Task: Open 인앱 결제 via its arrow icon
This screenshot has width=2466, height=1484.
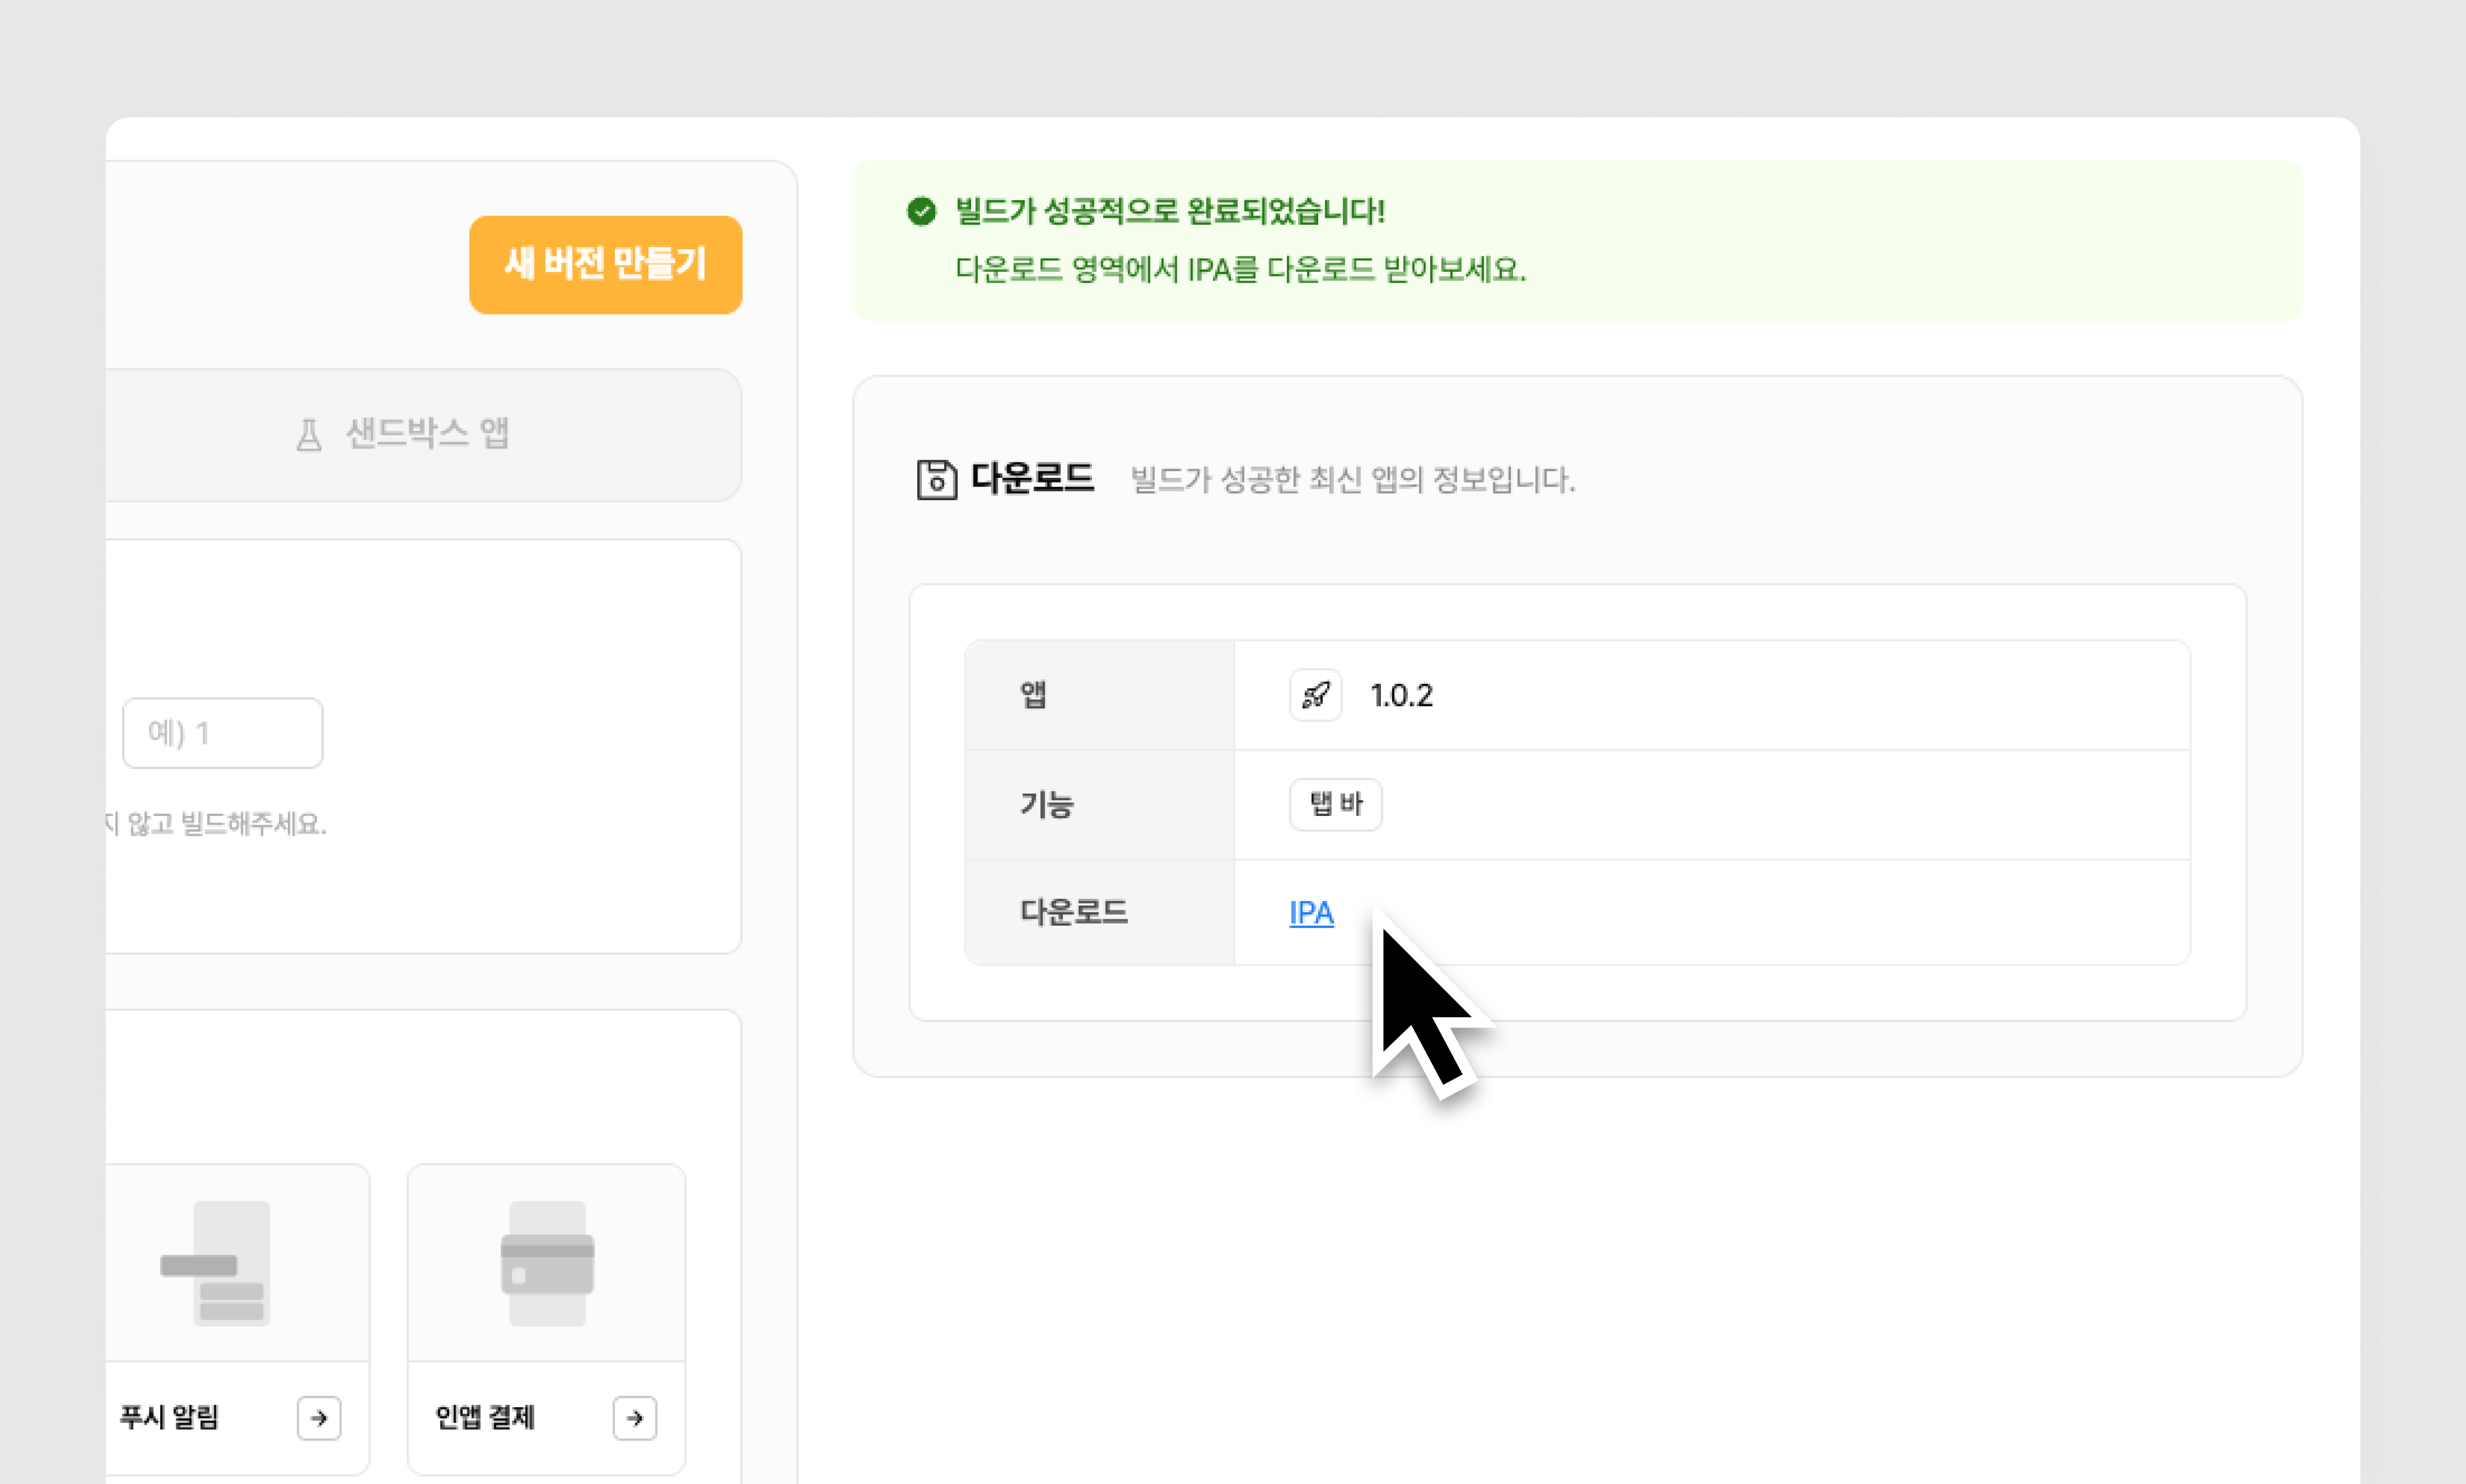Action: pyautogui.click(x=634, y=1418)
